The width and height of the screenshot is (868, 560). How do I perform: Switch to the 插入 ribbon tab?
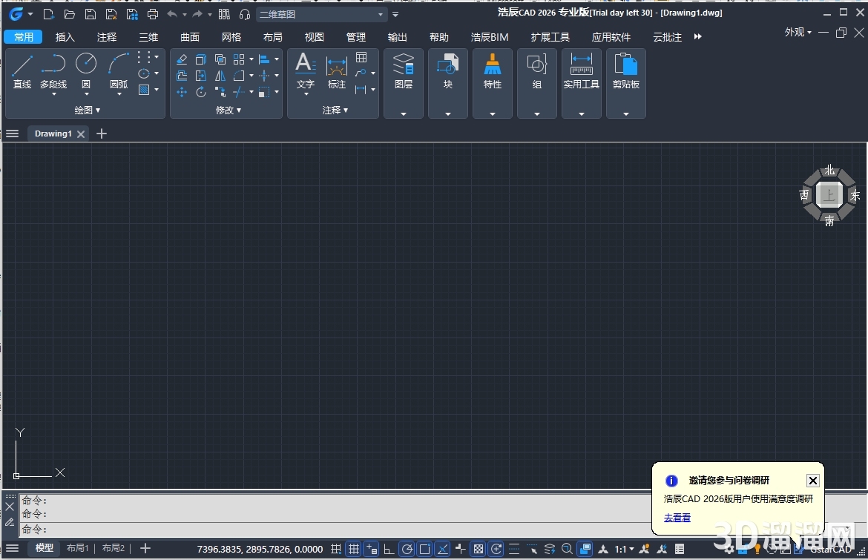pos(65,37)
